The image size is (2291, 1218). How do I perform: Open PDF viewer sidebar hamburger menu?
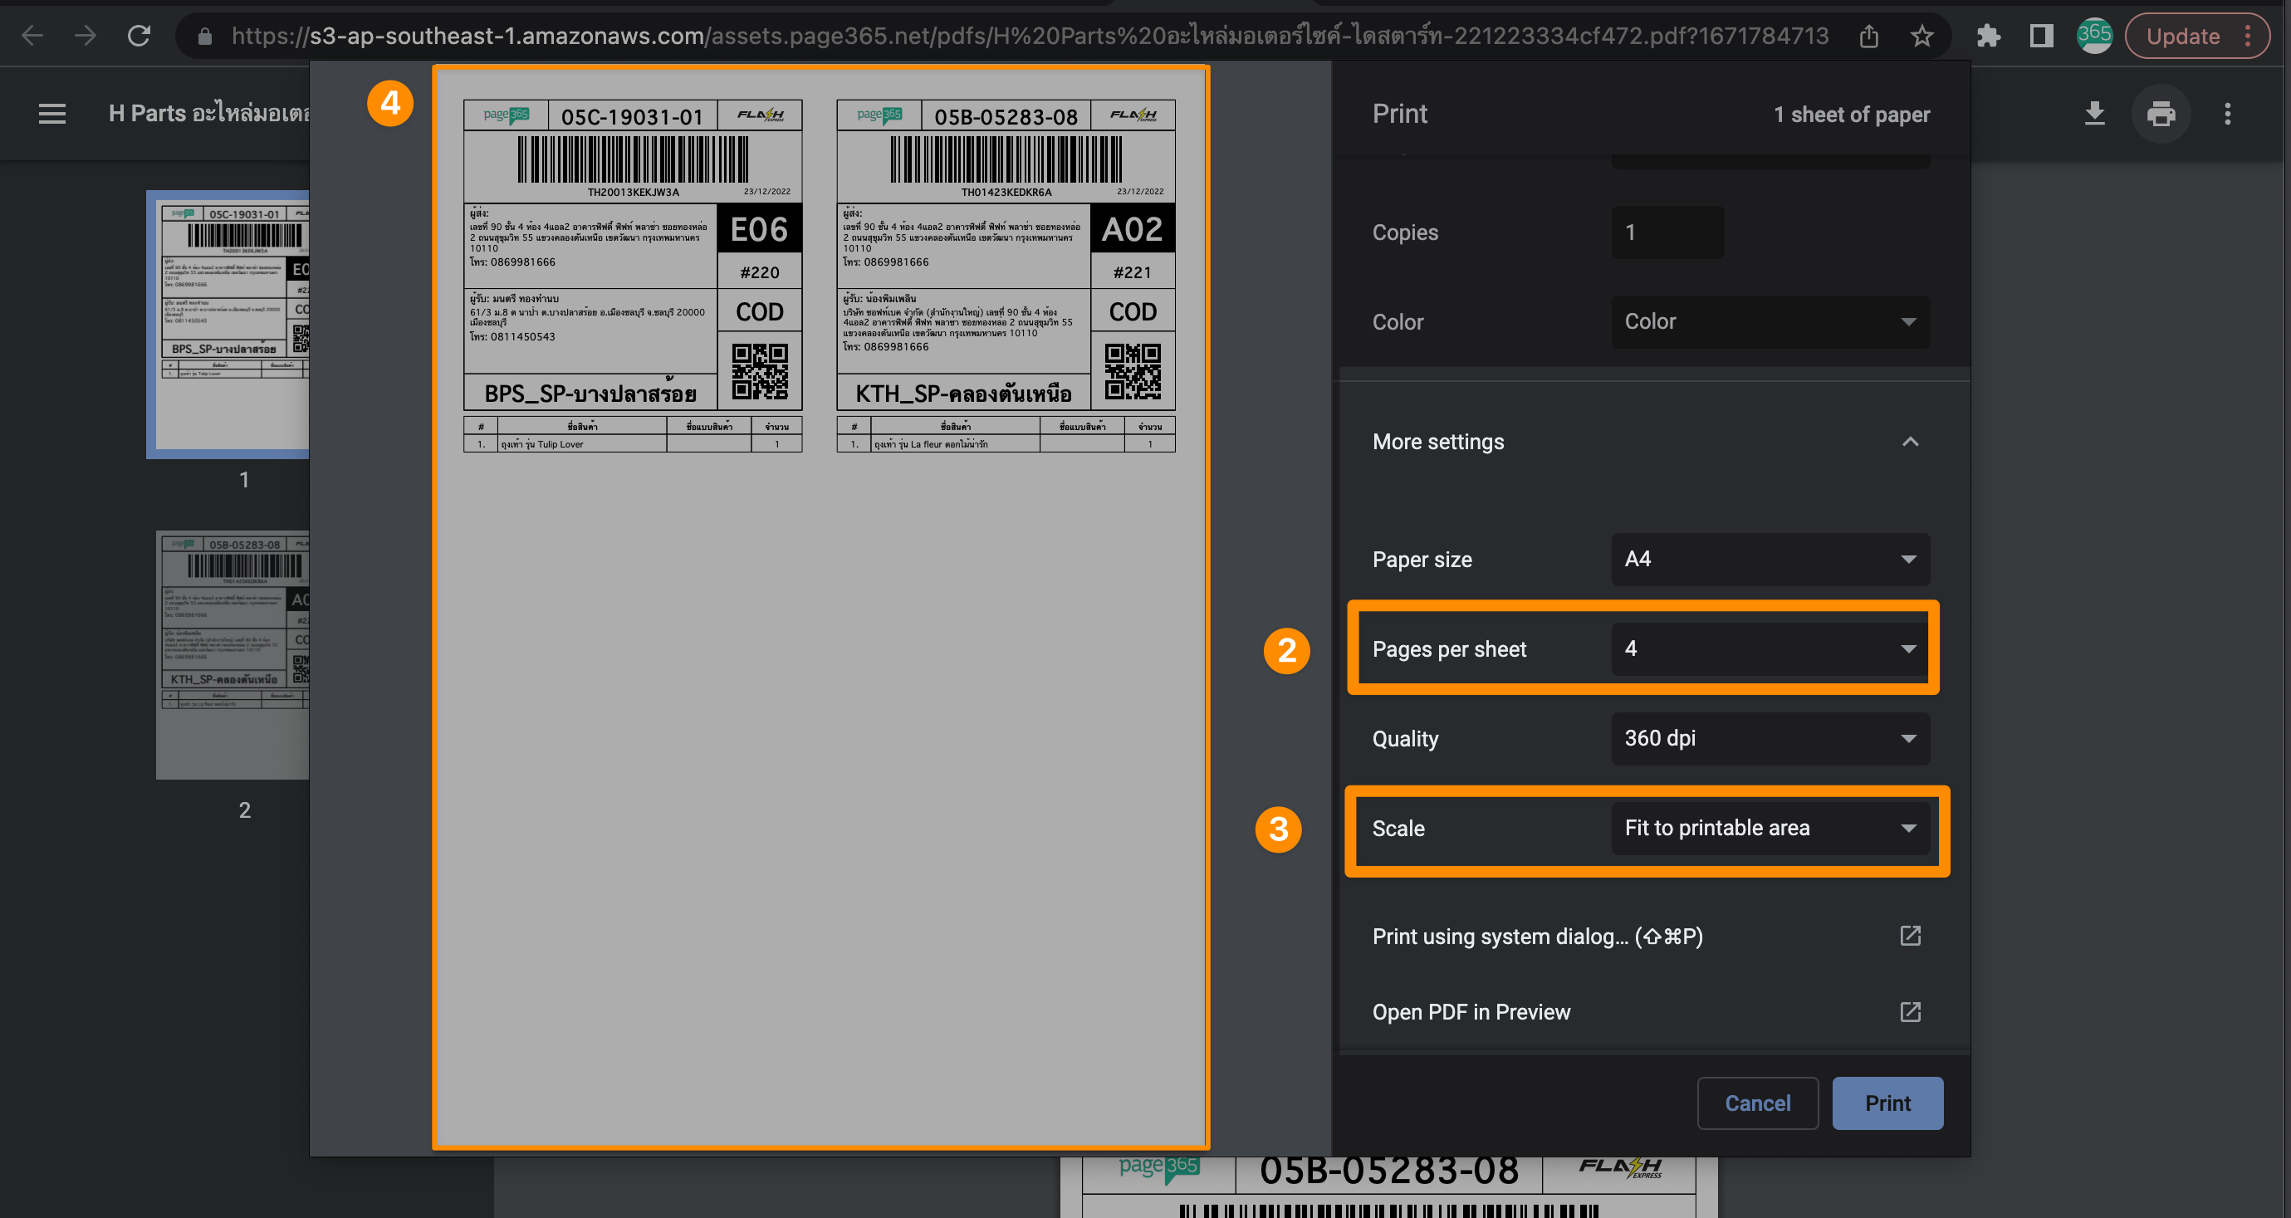tap(52, 114)
